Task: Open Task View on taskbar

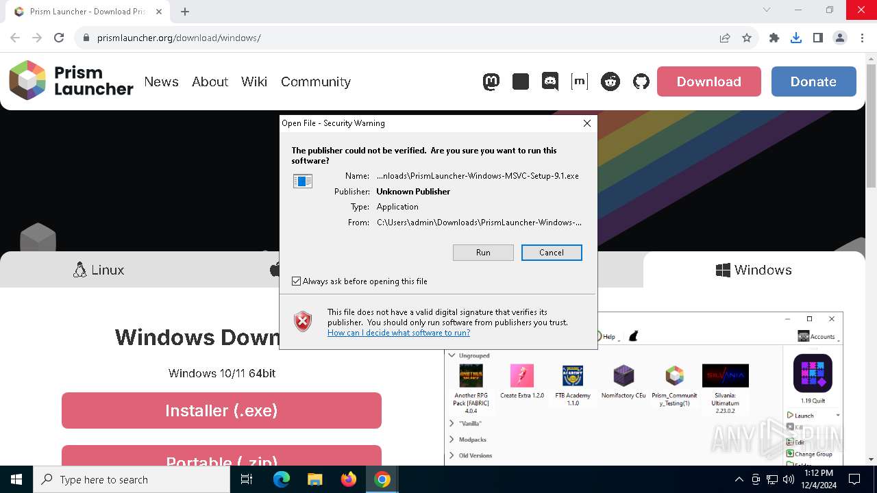Action: 247,479
